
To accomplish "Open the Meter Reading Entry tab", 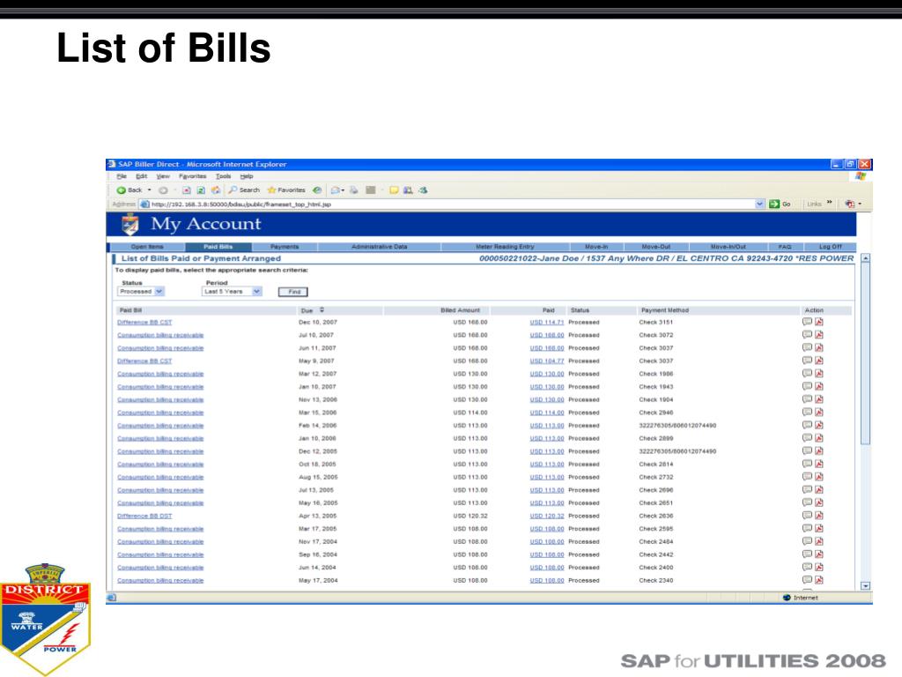I will 505,247.
